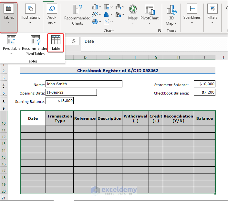Open the Charts dialog launcher
228x201 pixels.
pos(159,31)
